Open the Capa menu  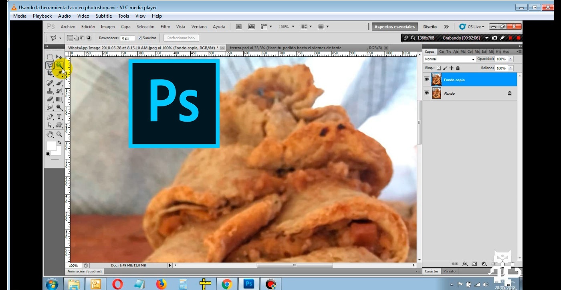(x=126, y=27)
